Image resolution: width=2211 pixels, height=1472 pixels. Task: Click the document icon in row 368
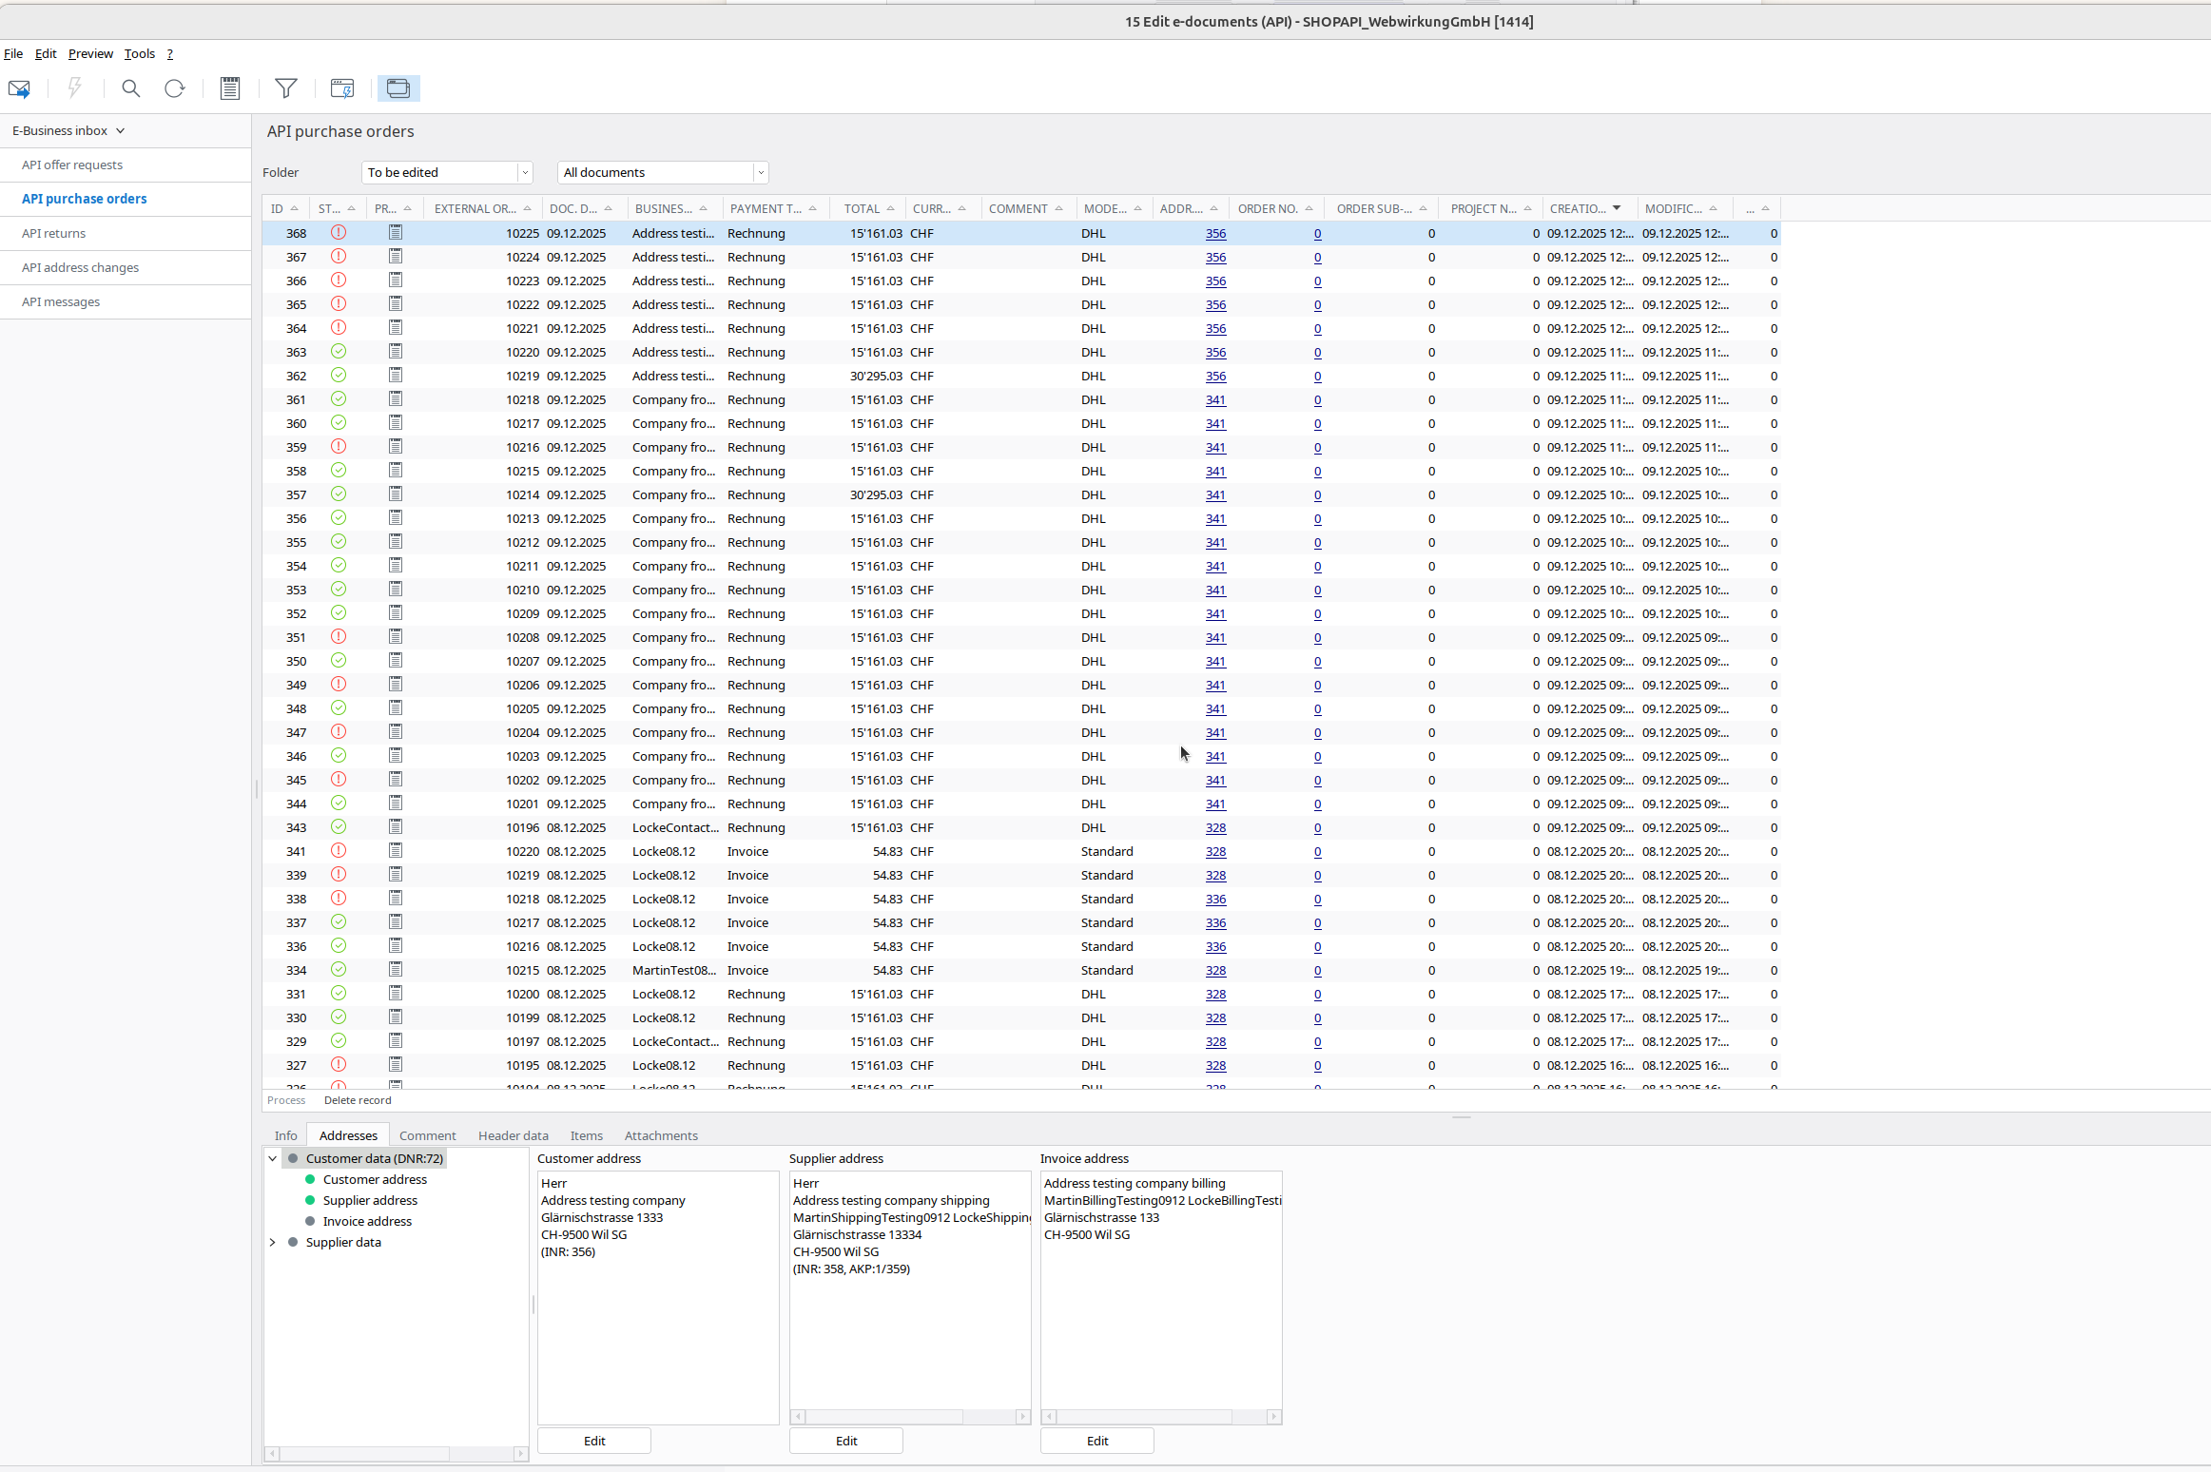coord(396,233)
